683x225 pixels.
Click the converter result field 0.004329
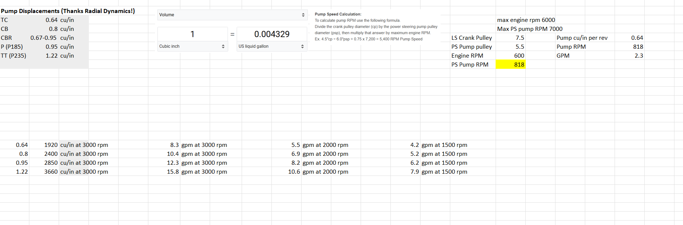(x=272, y=34)
